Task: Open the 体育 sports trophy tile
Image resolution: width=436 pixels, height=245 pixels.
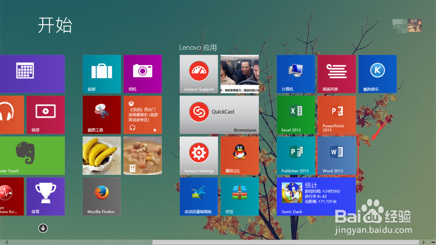Action: (x=46, y=197)
